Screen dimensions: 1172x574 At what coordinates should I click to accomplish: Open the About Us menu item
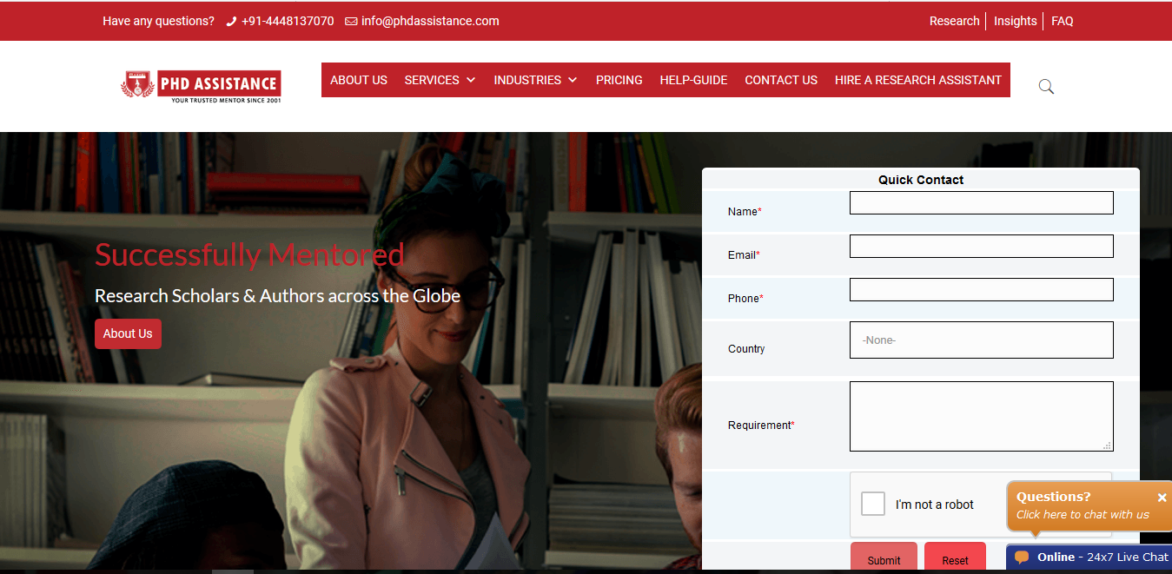tap(359, 80)
